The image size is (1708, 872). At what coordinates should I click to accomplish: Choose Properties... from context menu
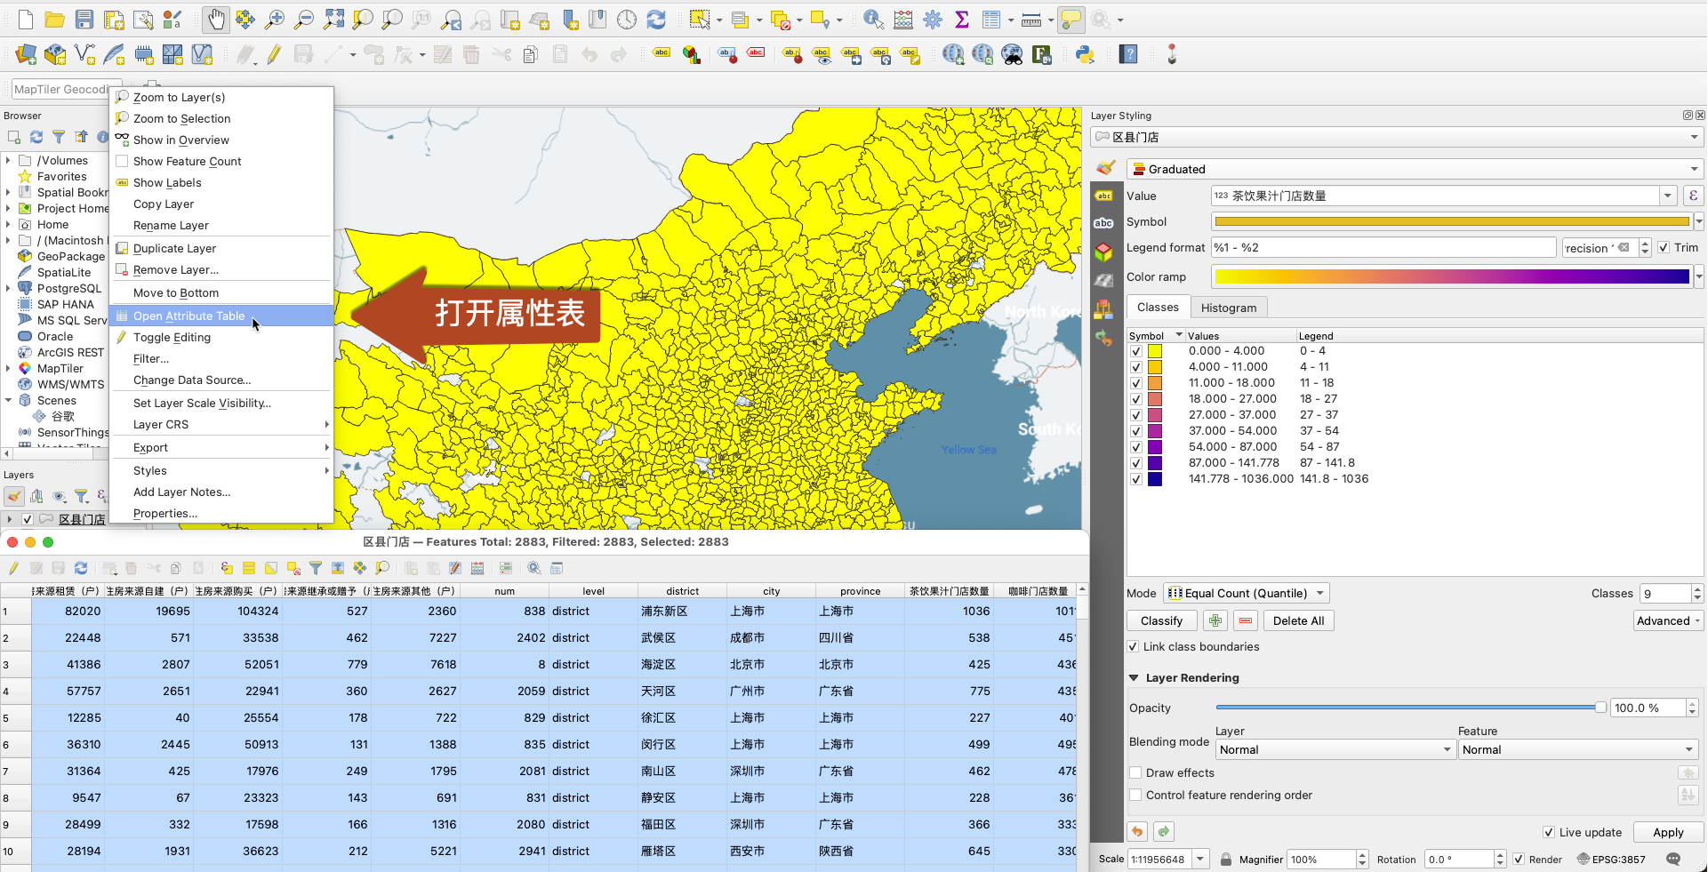point(221,514)
